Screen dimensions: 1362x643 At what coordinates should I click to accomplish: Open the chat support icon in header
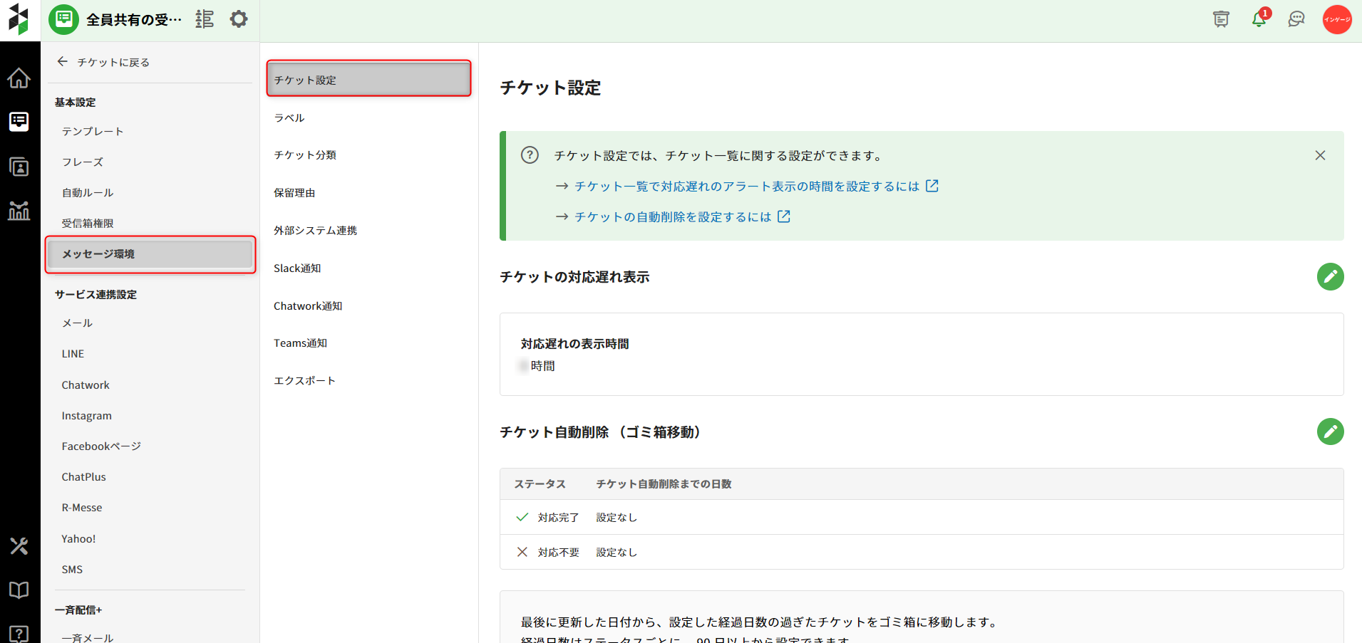1296,19
